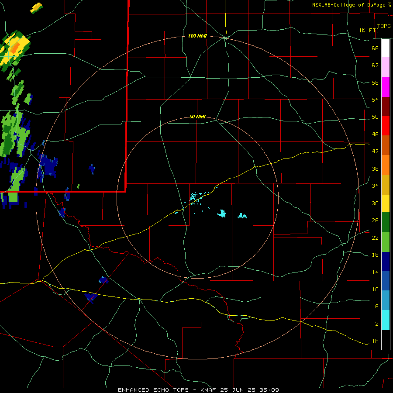Click the "50 NMI" range ring label
The height and width of the screenshot is (393, 393).
[197, 117]
